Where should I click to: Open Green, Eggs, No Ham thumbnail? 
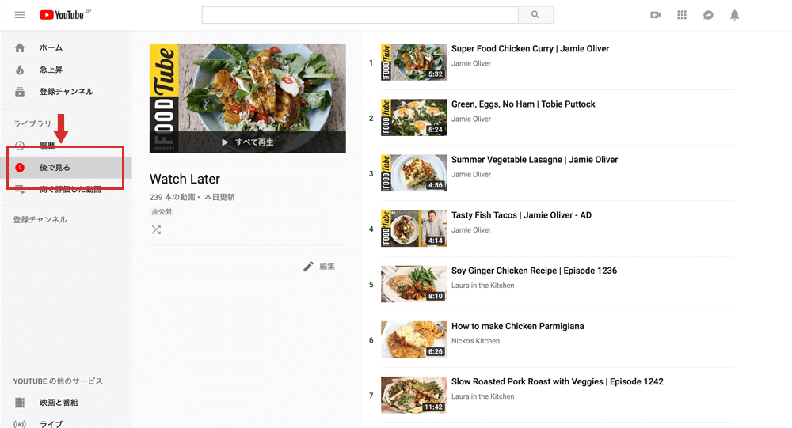coord(413,118)
